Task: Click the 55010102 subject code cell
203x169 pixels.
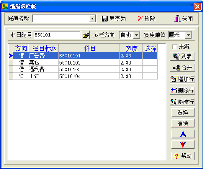Action: [x=89, y=62]
